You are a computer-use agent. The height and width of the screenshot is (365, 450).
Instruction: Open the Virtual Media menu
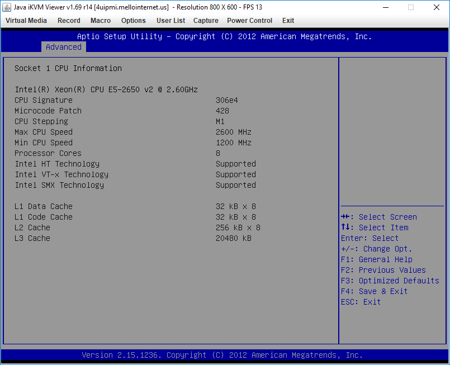26,21
